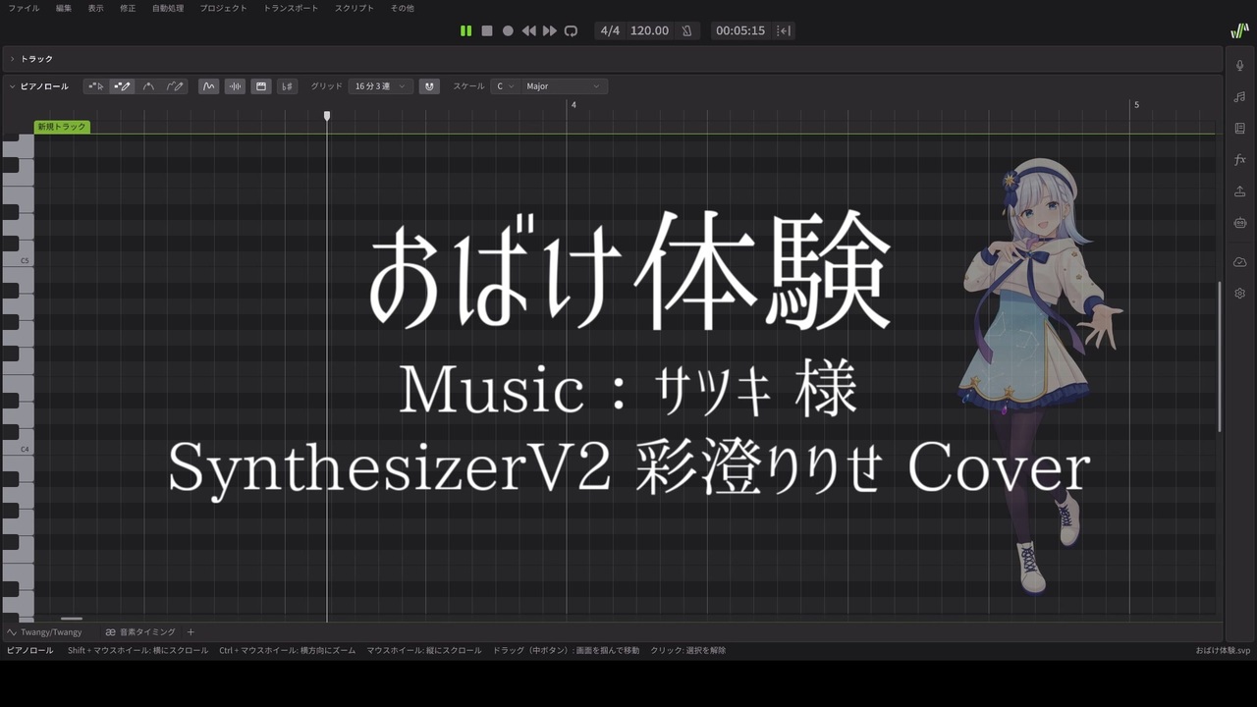Viewport: 1257px width, 707px height.
Task: Open the ファイル menu
Action: tap(24, 8)
